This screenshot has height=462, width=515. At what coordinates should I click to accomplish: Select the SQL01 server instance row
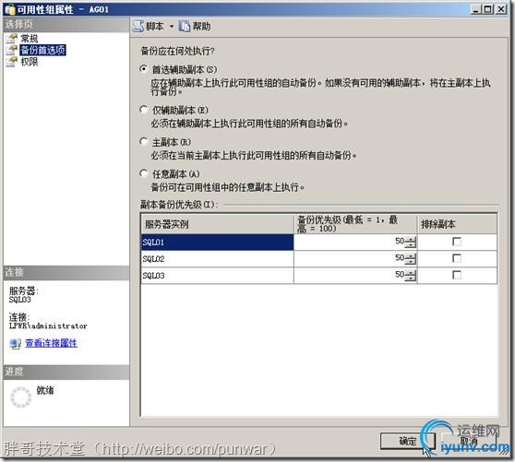(217, 243)
